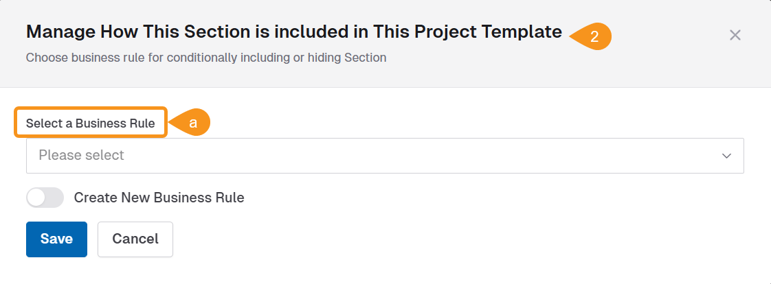Close the dialog with the X icon
771x284 pixels.
pyautogui.click(x=735, y=35)
